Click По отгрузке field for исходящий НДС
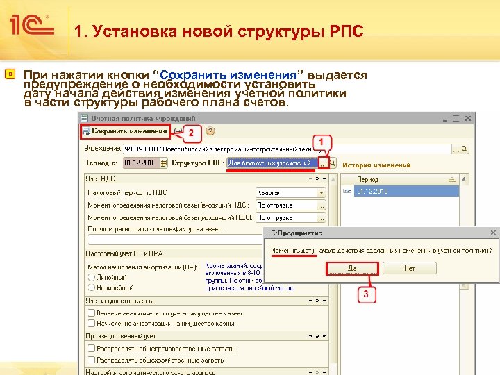This screenshot has width=500, height=375. [x=287, y=218]
